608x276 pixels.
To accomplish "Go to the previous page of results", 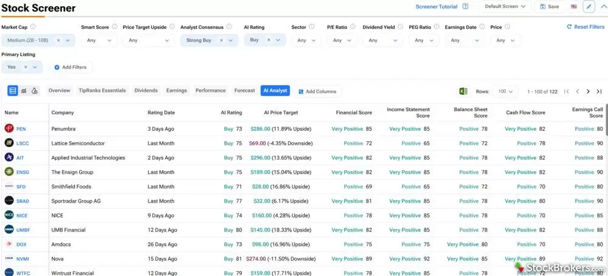I will point(578,91).
